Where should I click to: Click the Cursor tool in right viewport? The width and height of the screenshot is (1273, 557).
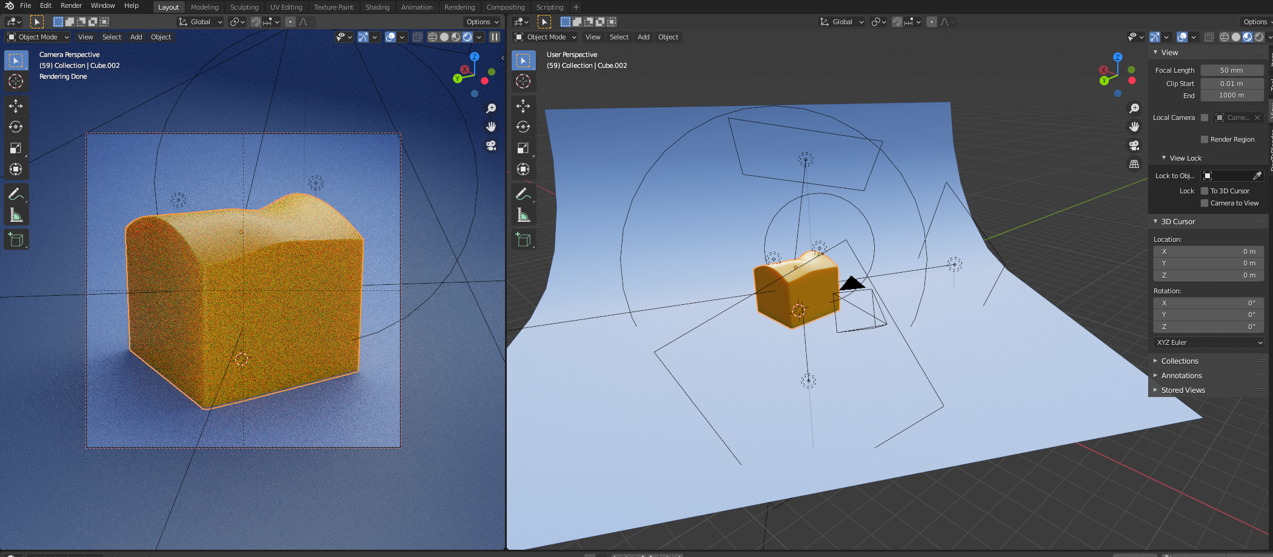click(523, 81)
